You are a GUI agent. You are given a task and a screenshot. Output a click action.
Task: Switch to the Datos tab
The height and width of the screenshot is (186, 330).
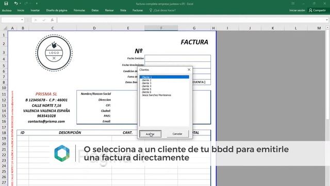click(x=95, y=10)
